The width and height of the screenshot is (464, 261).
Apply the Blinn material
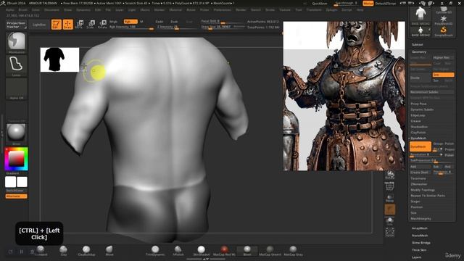[x=247, y=250]
